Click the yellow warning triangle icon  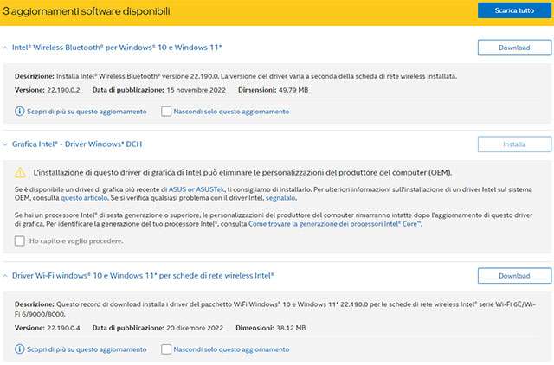tap(20, 173)
